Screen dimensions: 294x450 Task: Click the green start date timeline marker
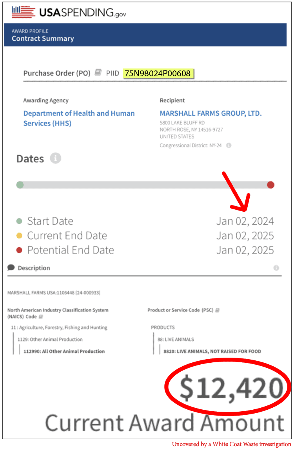click(x=20, y=185)
